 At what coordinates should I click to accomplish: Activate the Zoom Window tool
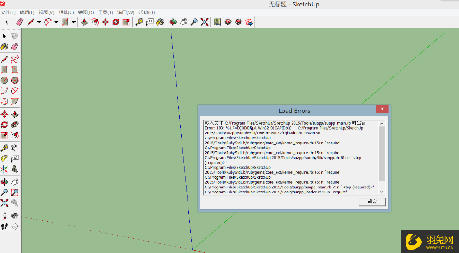pyautogui.click(x=15, y=192)
